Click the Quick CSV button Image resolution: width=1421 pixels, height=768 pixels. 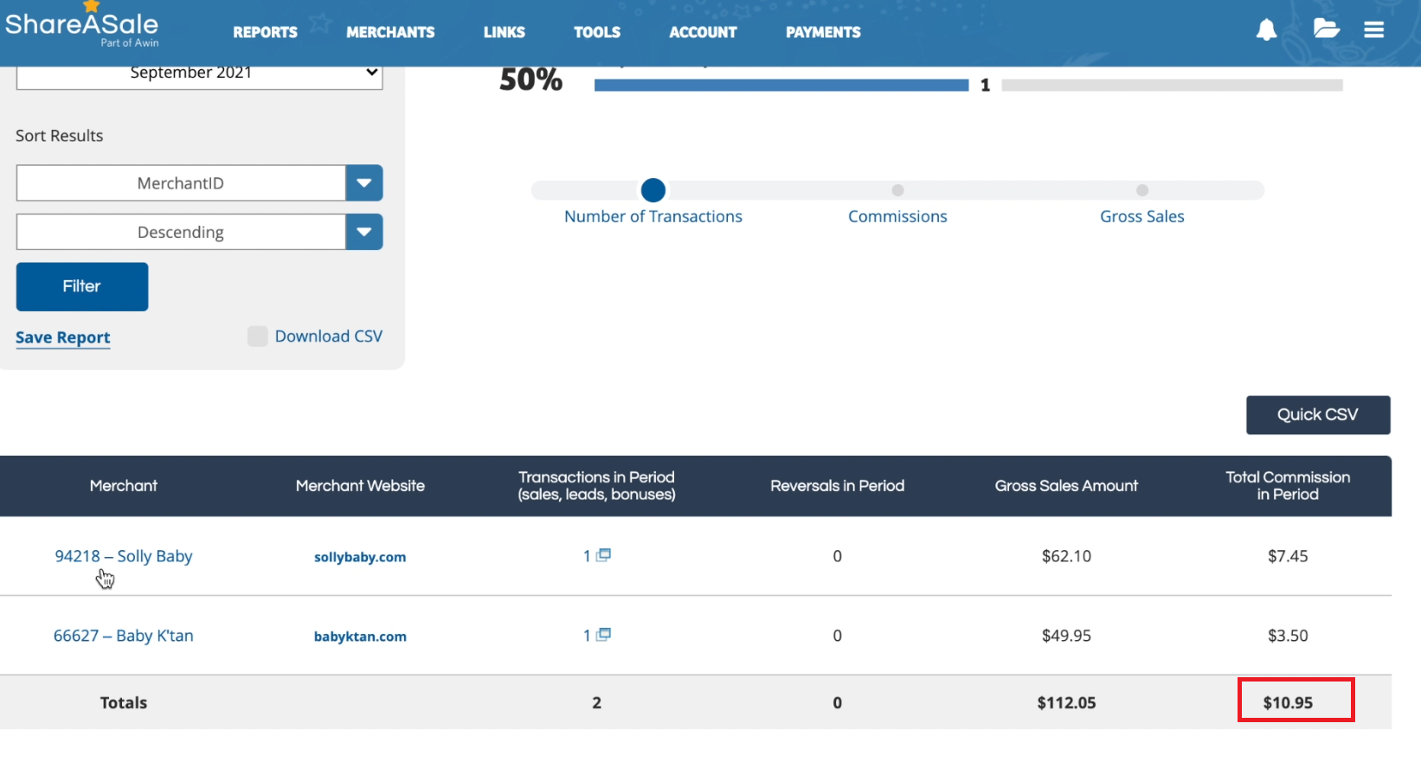tap(1318, 415)
